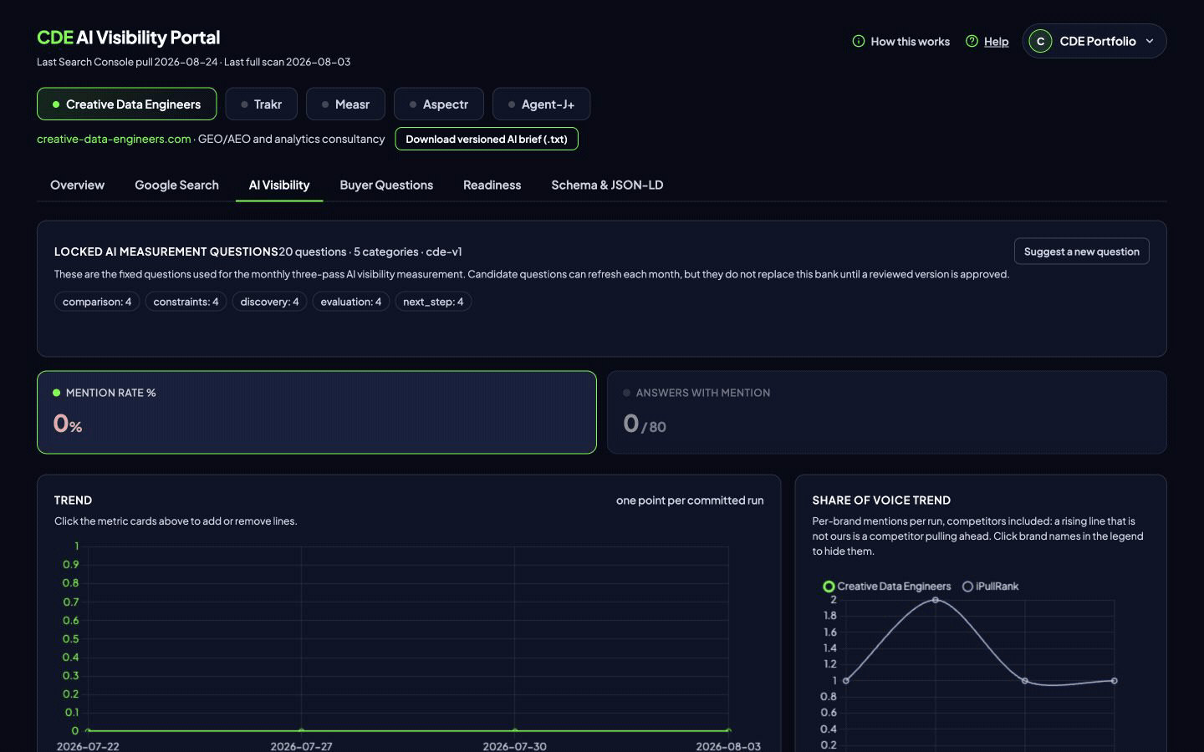Click the first Share of Voice data point
The height and width of the screenshot is (752, 1204).
[x=846, y=681]
